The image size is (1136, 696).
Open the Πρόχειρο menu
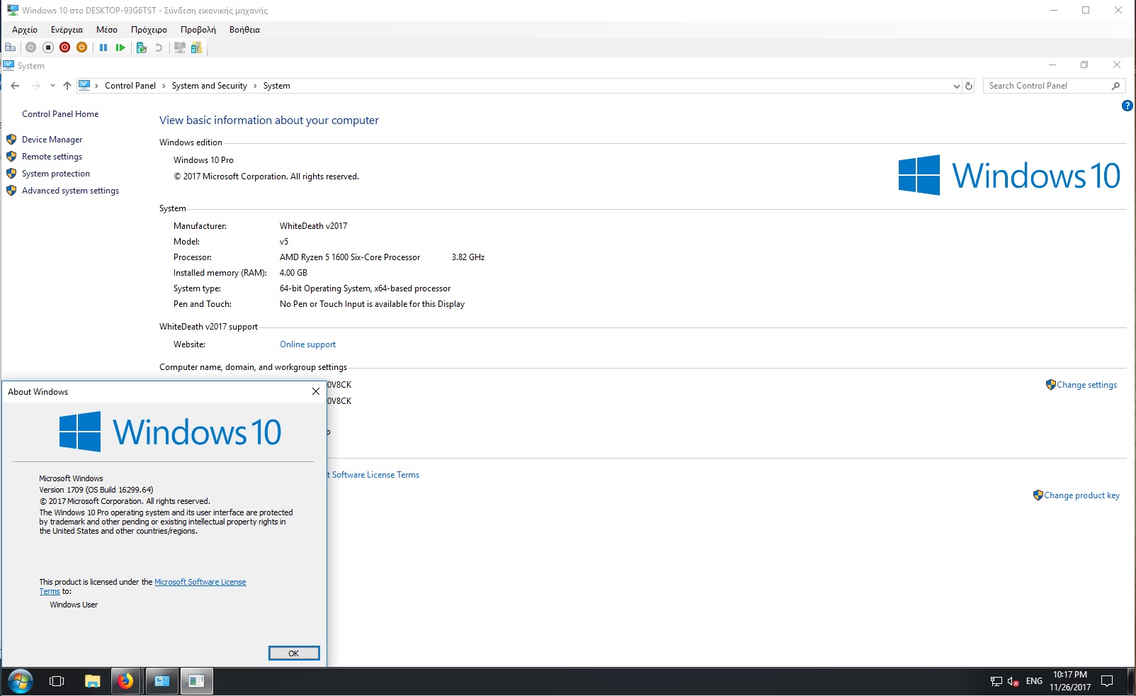pyautogui.click(x=149, y=30)
